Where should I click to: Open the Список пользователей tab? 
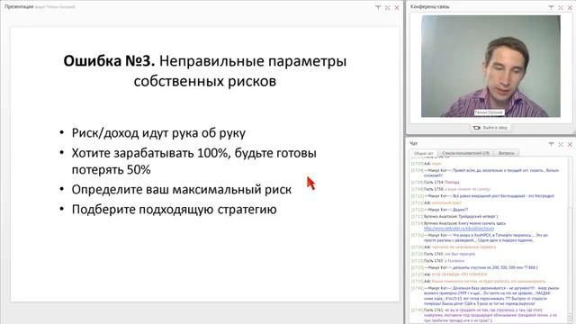tap(465, 153)
